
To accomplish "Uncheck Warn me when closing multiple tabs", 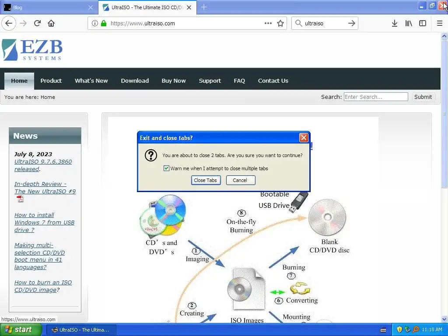I will tap(166, 168).
